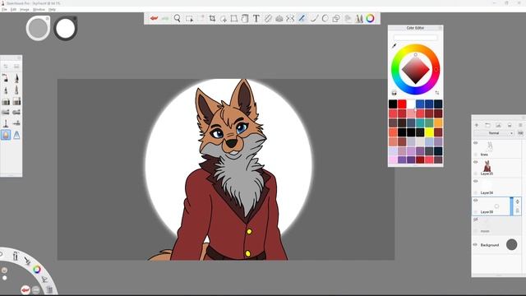The width and height of the screenshot is (526, 296).
Task: Pick the black swatch in the Color Editor
Action: (x=393, y=104)
